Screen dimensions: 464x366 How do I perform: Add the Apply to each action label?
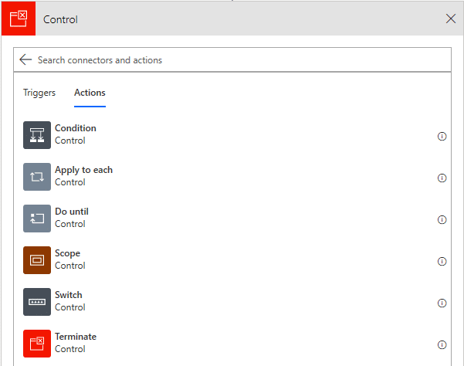click(83, 170)
